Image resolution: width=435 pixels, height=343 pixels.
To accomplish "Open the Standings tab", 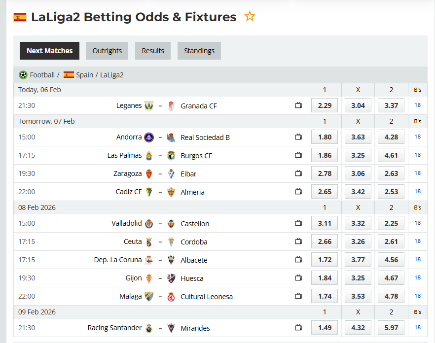I will coord(199,50).
